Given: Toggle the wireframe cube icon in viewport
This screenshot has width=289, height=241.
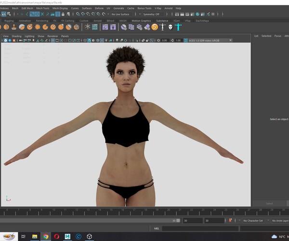Looking at the screenshot, I should click(85, 40).
